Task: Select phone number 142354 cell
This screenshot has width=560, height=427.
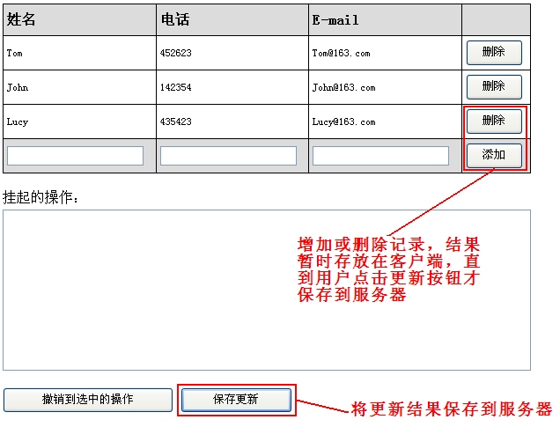Action: pyautogui.click(x=175, y=87)
